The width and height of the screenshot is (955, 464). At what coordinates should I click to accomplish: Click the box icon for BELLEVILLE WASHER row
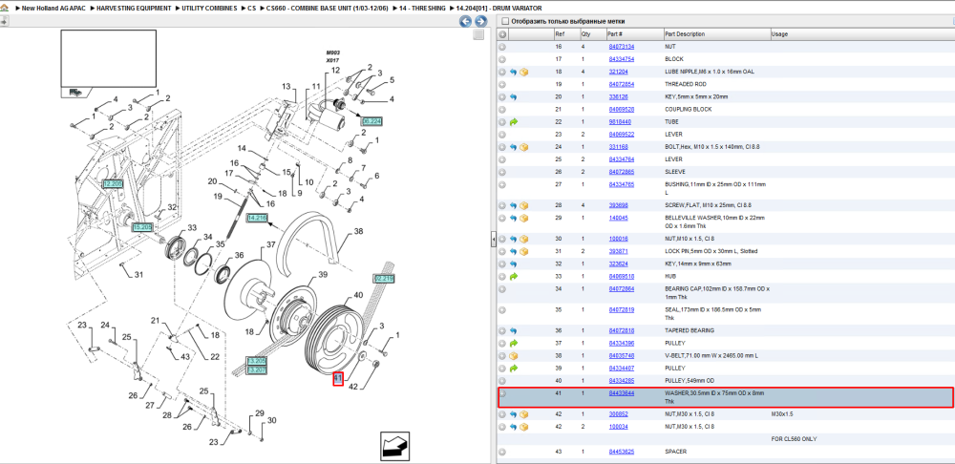523,218
